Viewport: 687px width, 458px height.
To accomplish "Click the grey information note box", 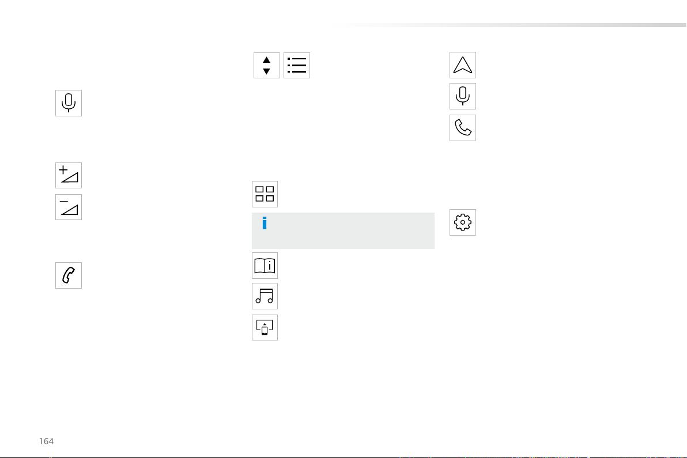I will point(343,231).
